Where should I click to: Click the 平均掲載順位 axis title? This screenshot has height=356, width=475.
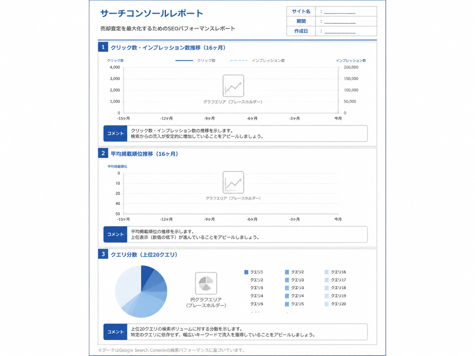pos(117,167)
